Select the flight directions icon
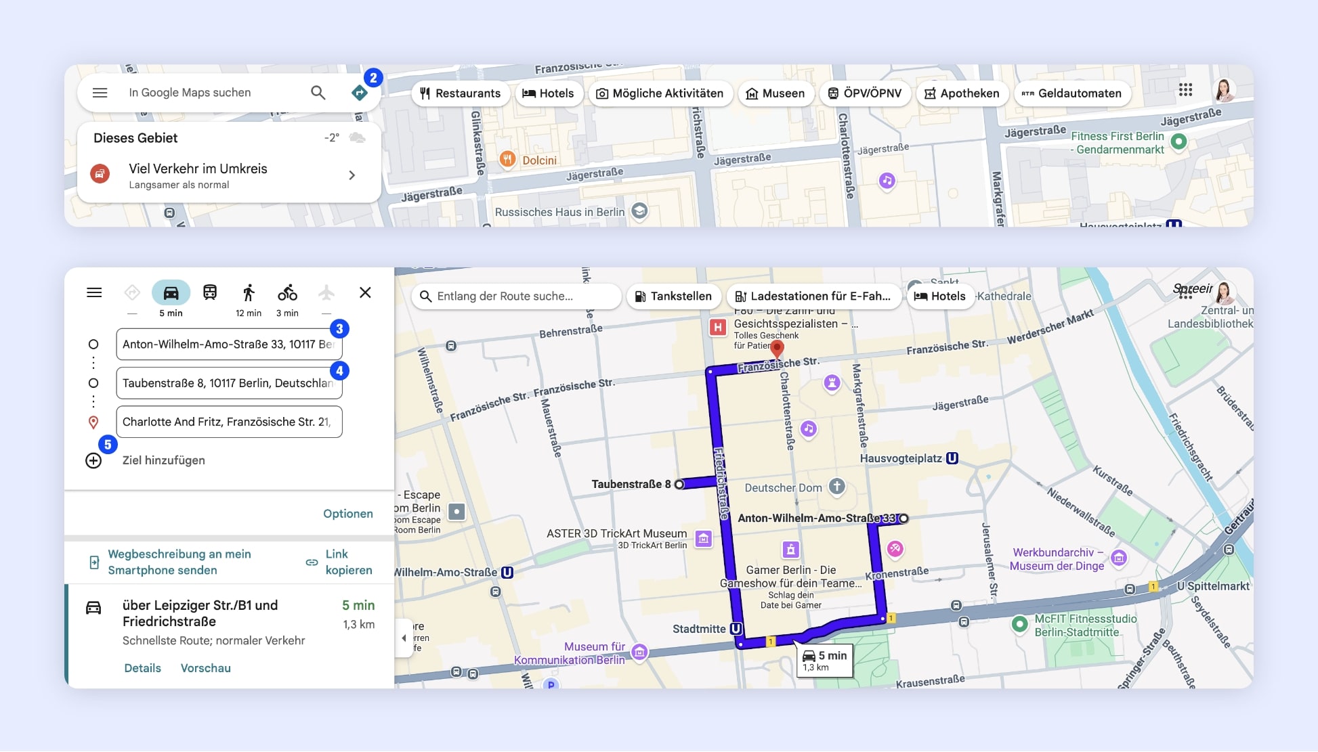This screenshot has width=1318, height=752. 326,291
